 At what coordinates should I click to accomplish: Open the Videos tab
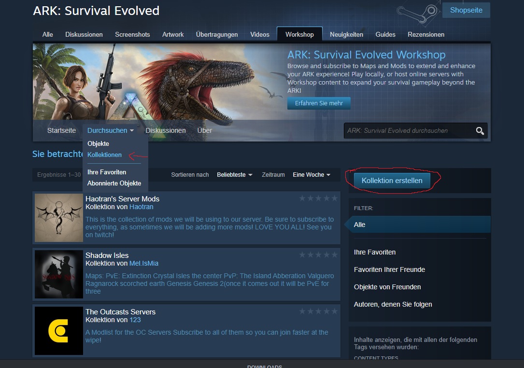[260, 34]
